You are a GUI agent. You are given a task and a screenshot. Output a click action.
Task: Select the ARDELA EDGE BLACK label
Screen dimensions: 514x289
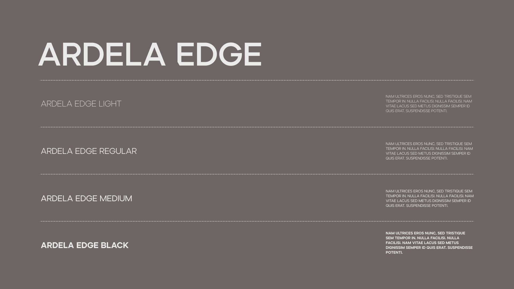[85, 245]
